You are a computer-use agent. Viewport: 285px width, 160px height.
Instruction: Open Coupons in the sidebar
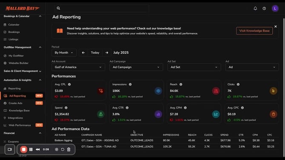13,141
